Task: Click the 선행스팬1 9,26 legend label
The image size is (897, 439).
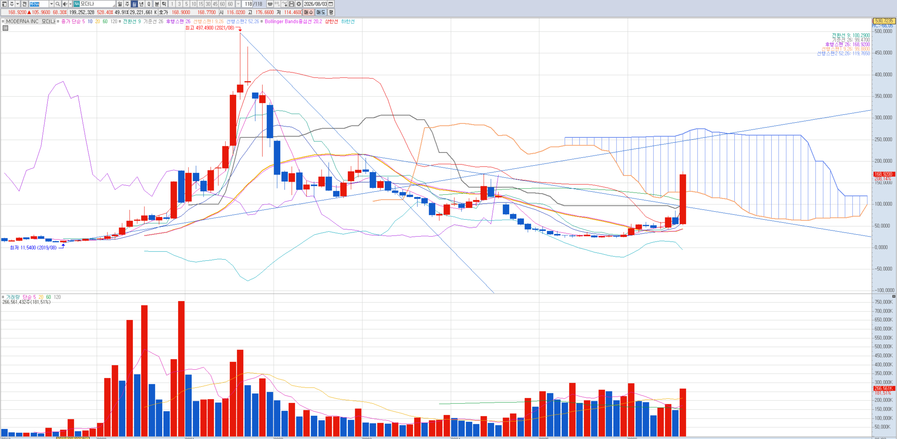Action: pyautogui.click(x=209, y=21)
